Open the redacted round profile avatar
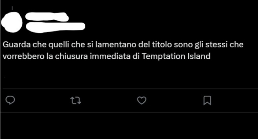 coord(12,22)
